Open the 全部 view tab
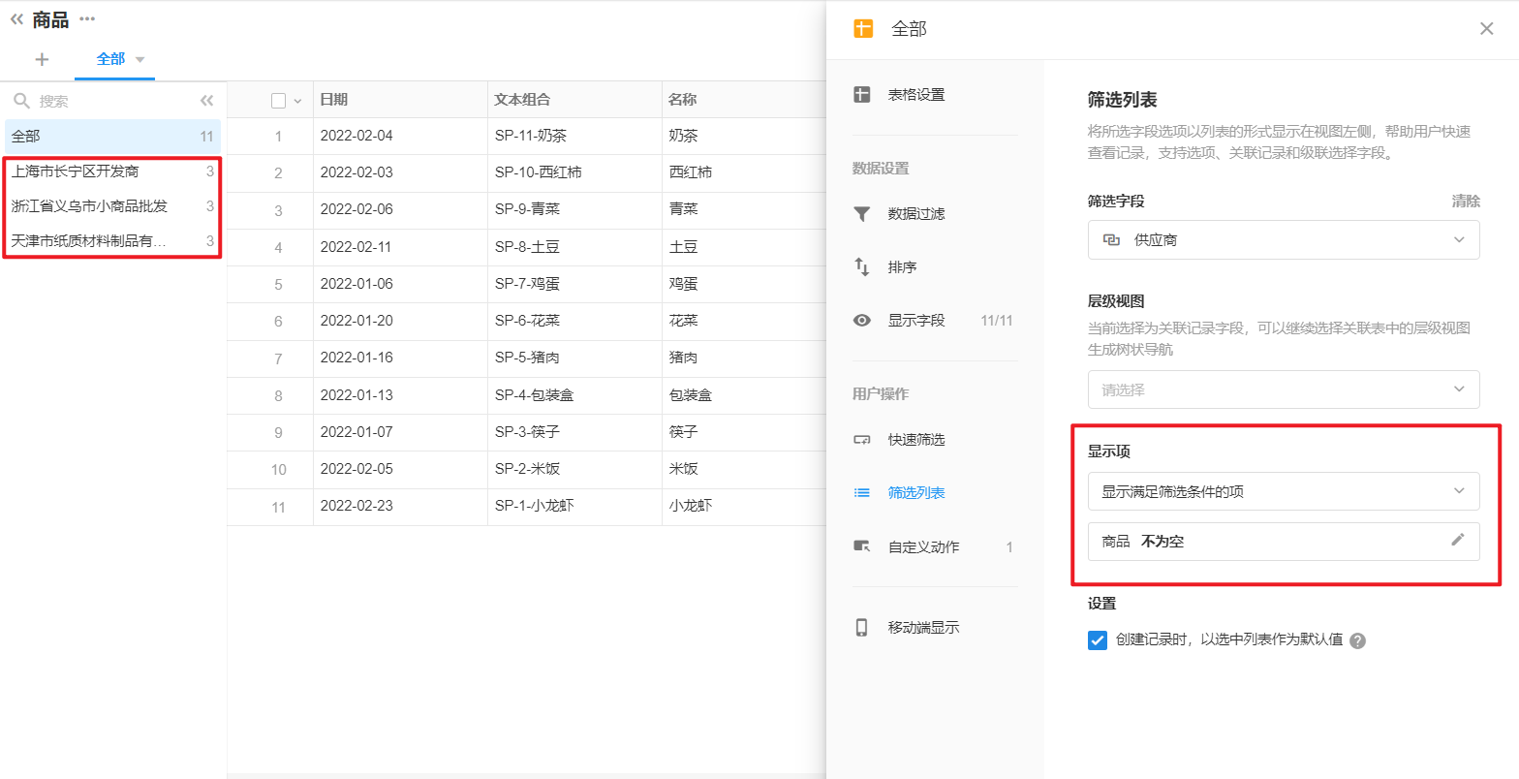 tap(110, 59)
